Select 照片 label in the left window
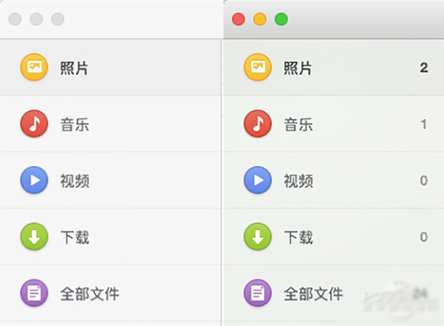Image resolution: width=444 pixels, height=326 pixels. coord(74,68)
